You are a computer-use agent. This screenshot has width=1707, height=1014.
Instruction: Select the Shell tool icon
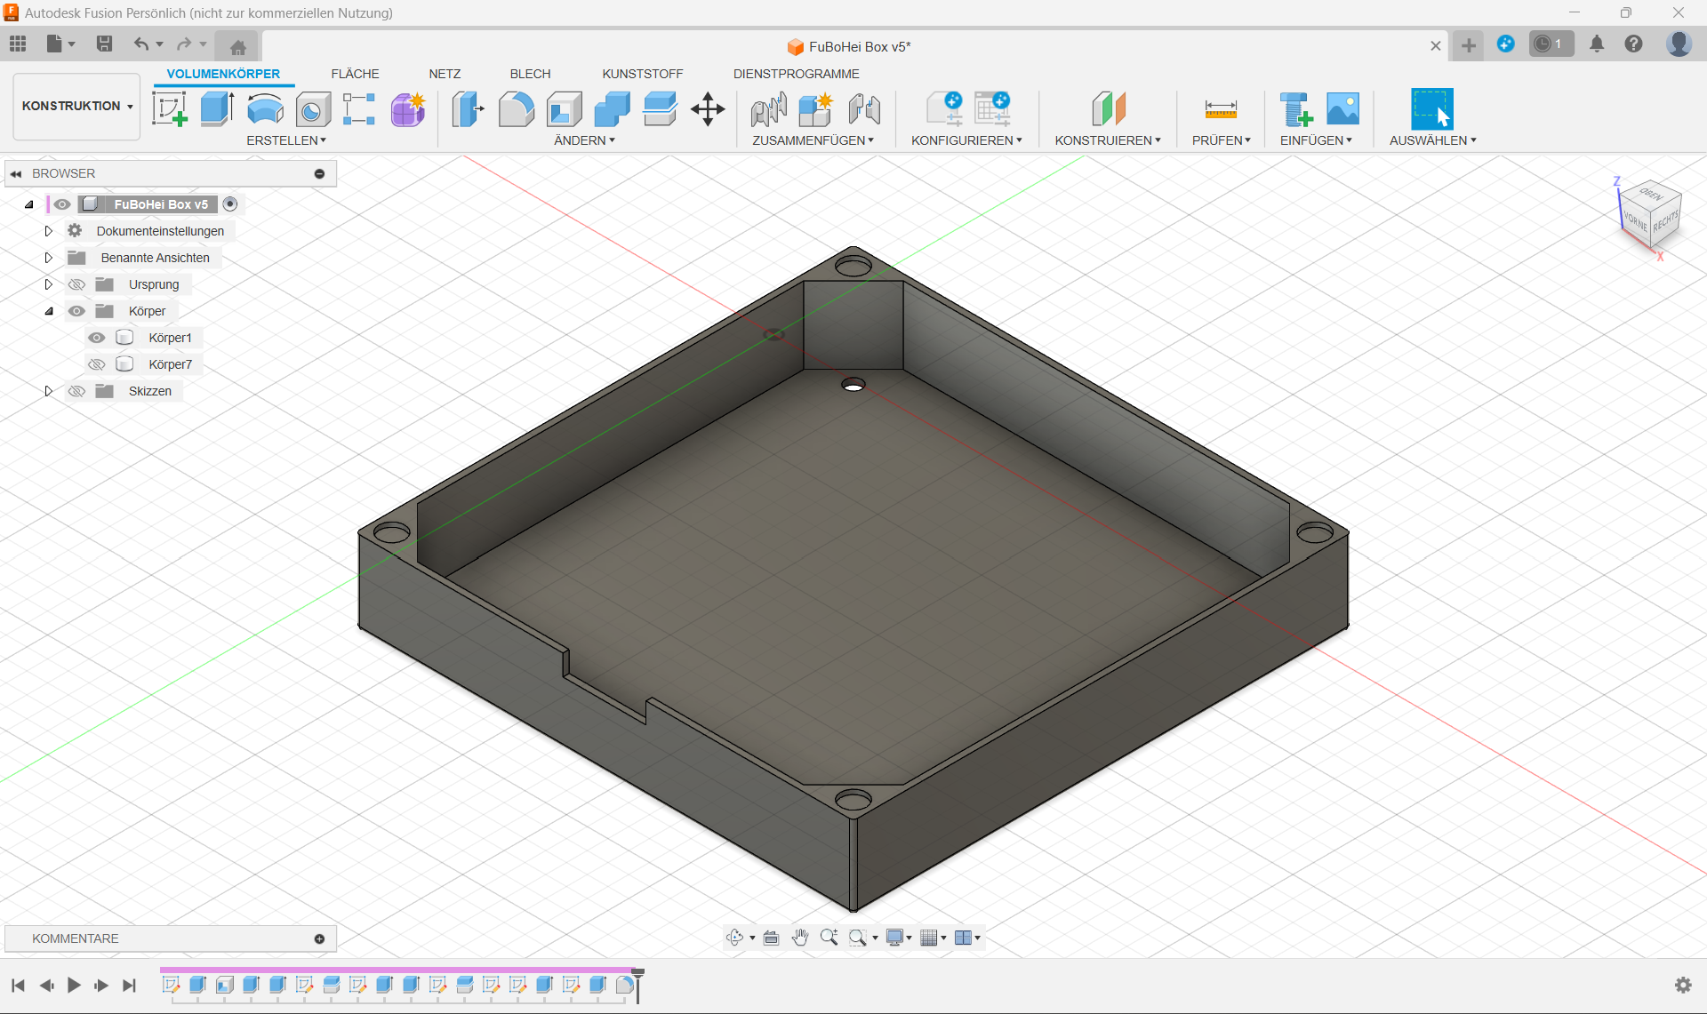[x=564, y=109]
